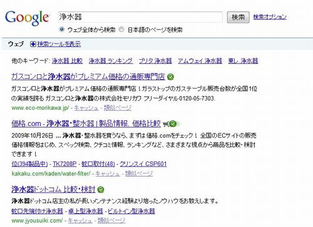Click related keyword 浄水器 比較
This screenshot has height=227, width=313.
[x=67, y=60]
